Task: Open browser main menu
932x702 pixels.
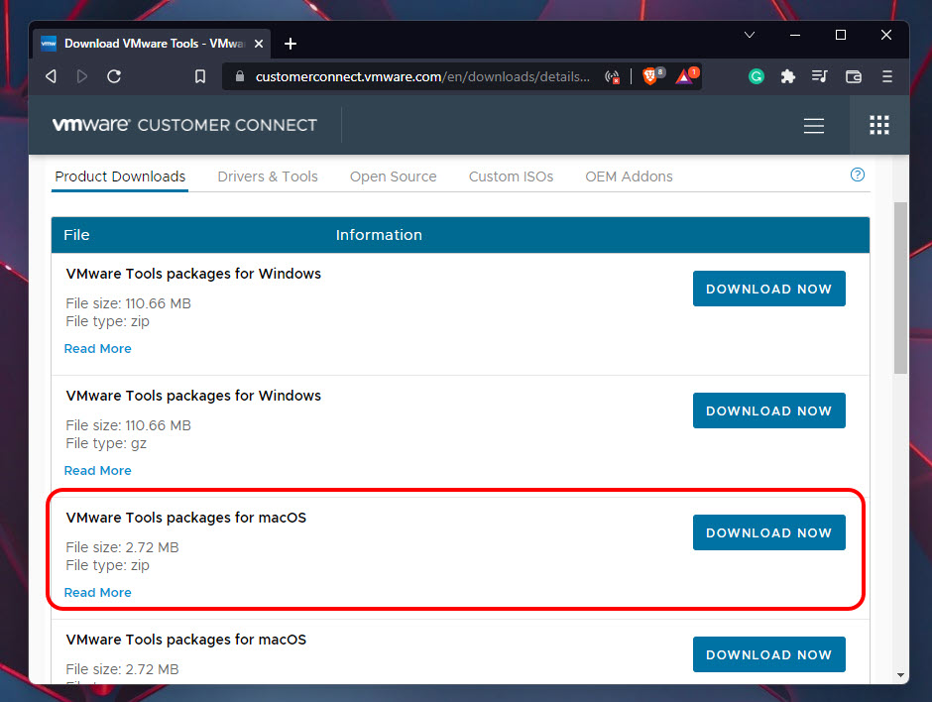Action: pos(886,76)
